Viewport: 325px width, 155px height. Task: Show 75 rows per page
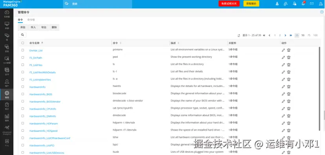[x=309, y=35]
